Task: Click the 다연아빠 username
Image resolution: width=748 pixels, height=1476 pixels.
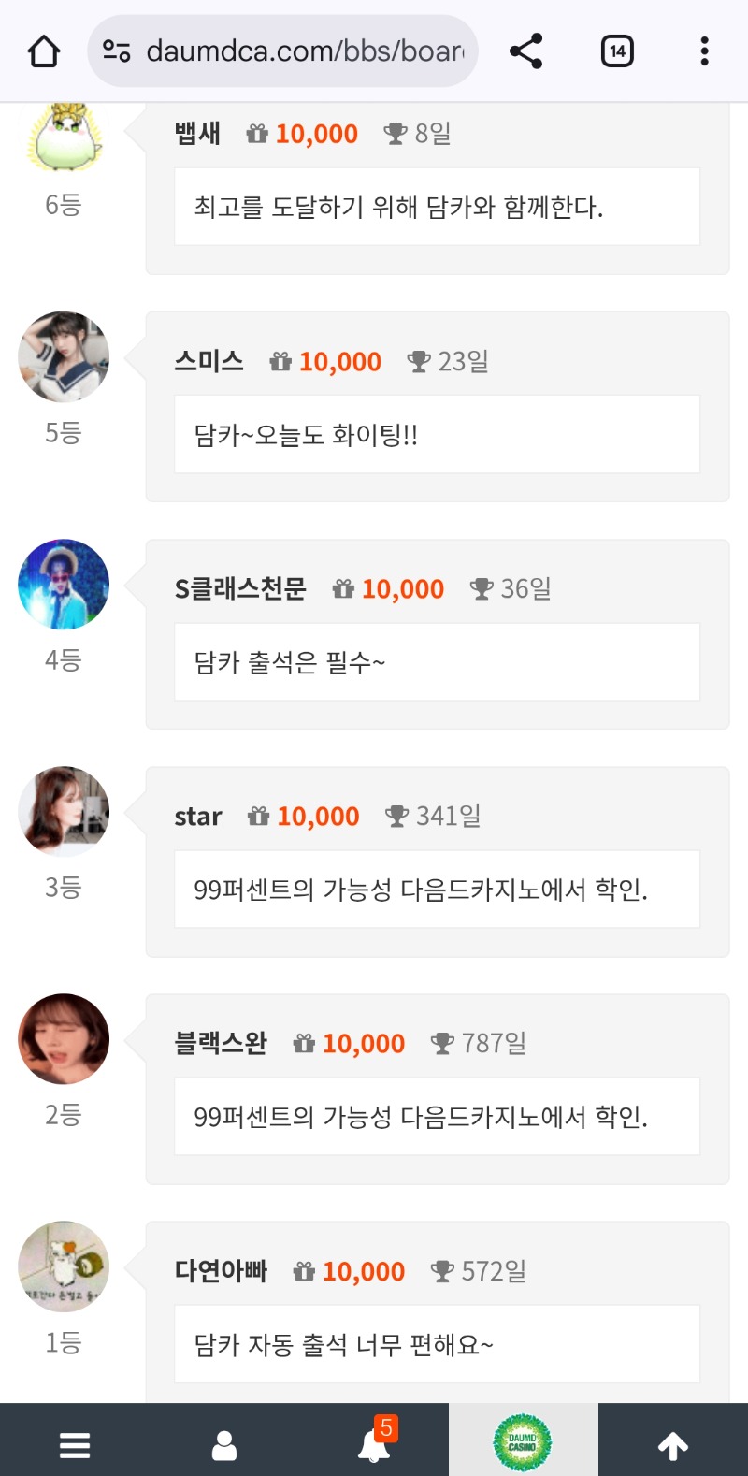Action: pyautogui.click(x=221, y=1271)
